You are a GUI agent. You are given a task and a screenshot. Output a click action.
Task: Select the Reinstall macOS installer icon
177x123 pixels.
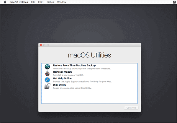47,73
